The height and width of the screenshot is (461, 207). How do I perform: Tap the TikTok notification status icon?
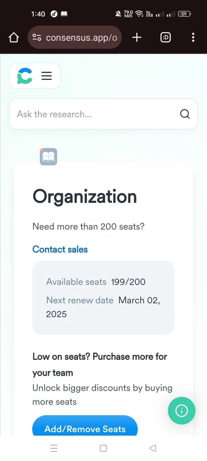(54, 14)
